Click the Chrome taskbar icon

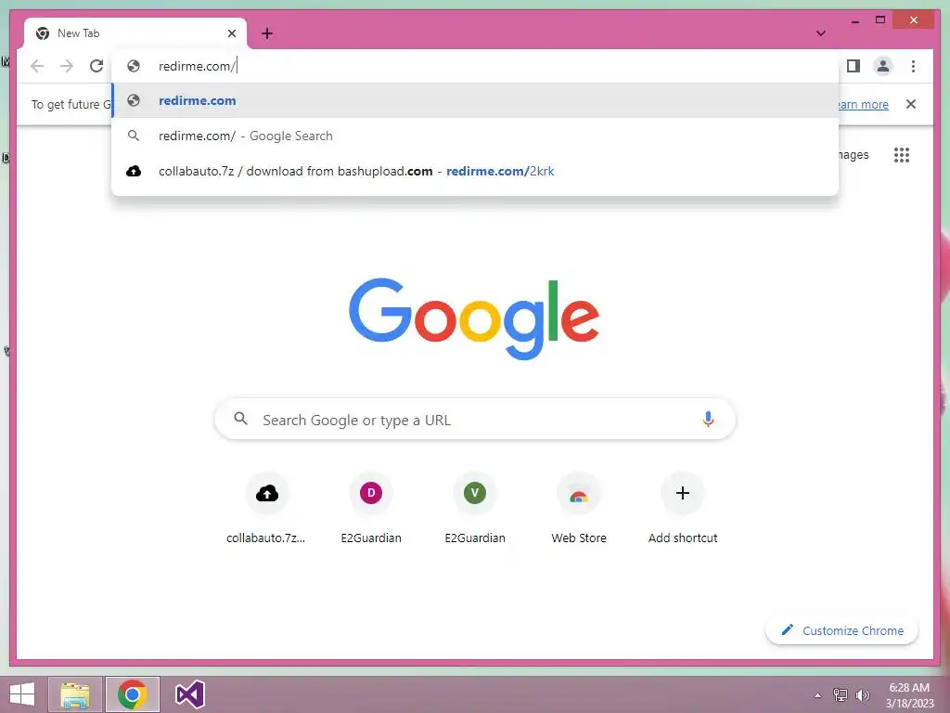click(x=132, y=694)
